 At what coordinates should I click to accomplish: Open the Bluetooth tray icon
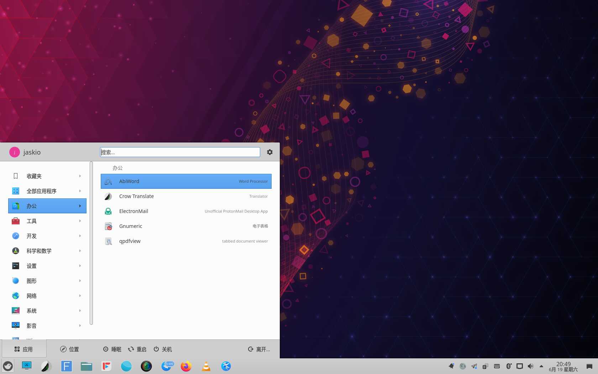coord(509,366)
